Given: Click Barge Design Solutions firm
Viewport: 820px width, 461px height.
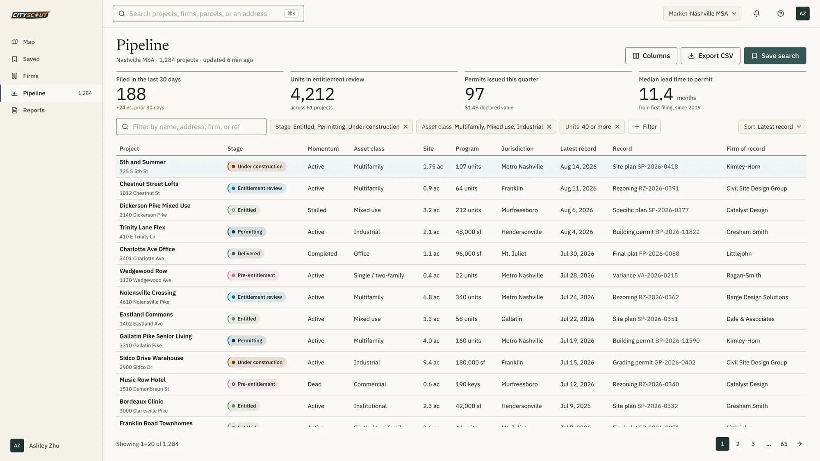Looking at the screenshot, I should 757,297.
